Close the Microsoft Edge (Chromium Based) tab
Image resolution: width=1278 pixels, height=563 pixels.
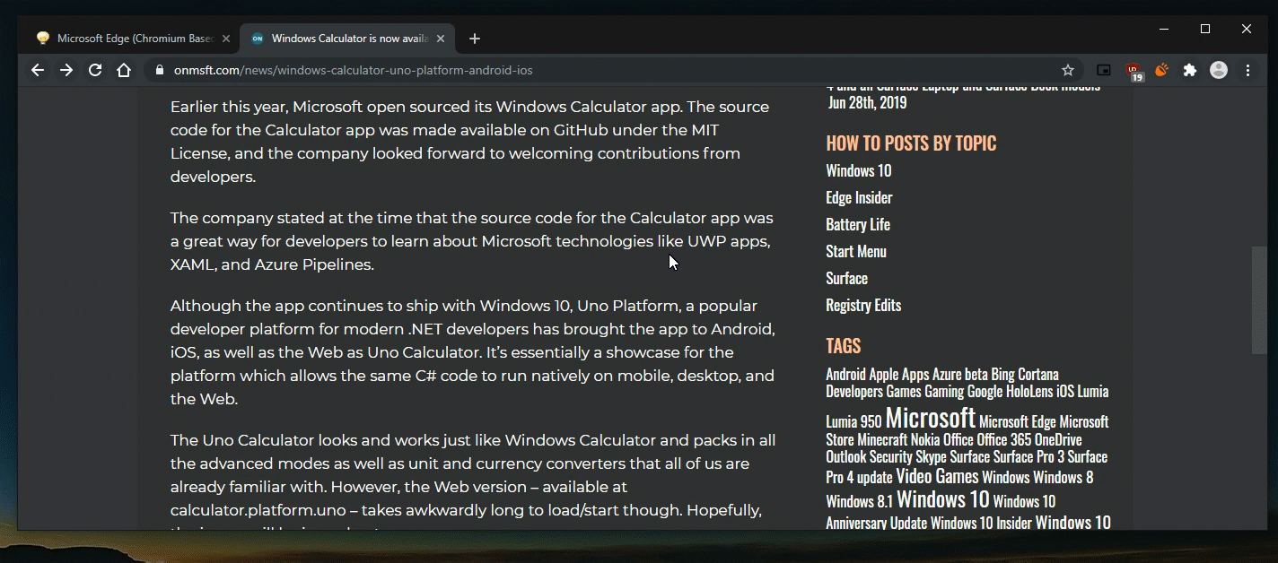[226, 39]
